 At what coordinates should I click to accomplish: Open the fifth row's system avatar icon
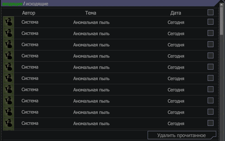click(x=9, y=67)
